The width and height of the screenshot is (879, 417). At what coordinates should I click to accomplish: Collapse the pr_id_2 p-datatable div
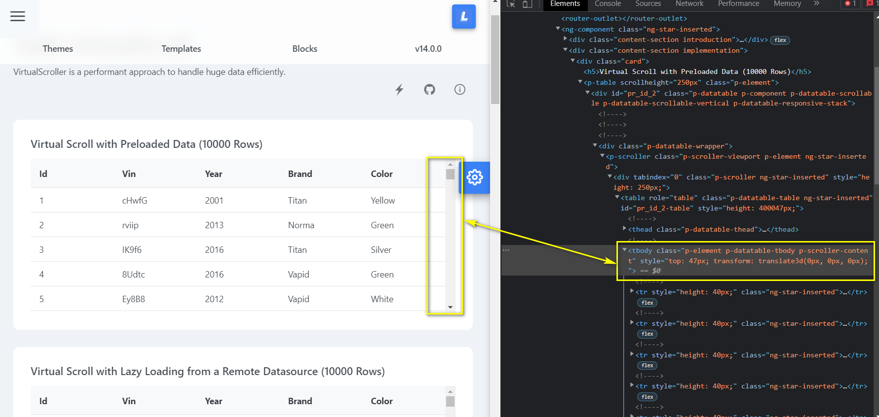[x=587, y=93]
